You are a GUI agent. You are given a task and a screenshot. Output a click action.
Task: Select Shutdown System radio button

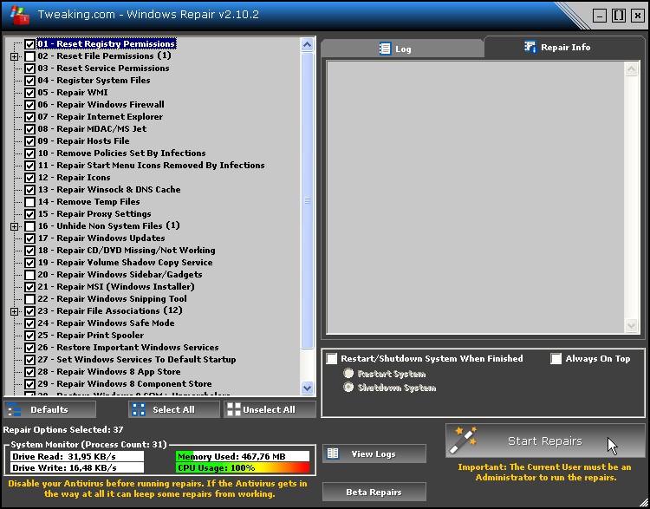click(348, 387)
